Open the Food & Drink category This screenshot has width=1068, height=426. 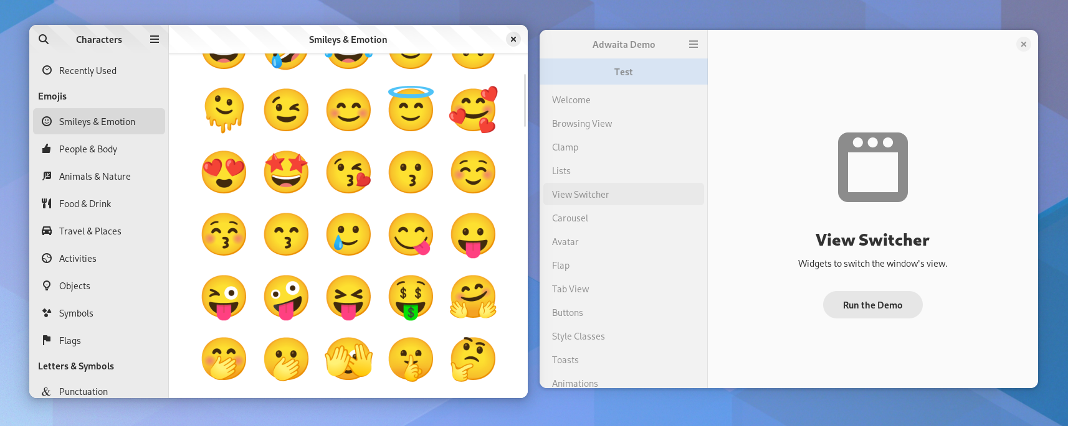pos(85,204)
